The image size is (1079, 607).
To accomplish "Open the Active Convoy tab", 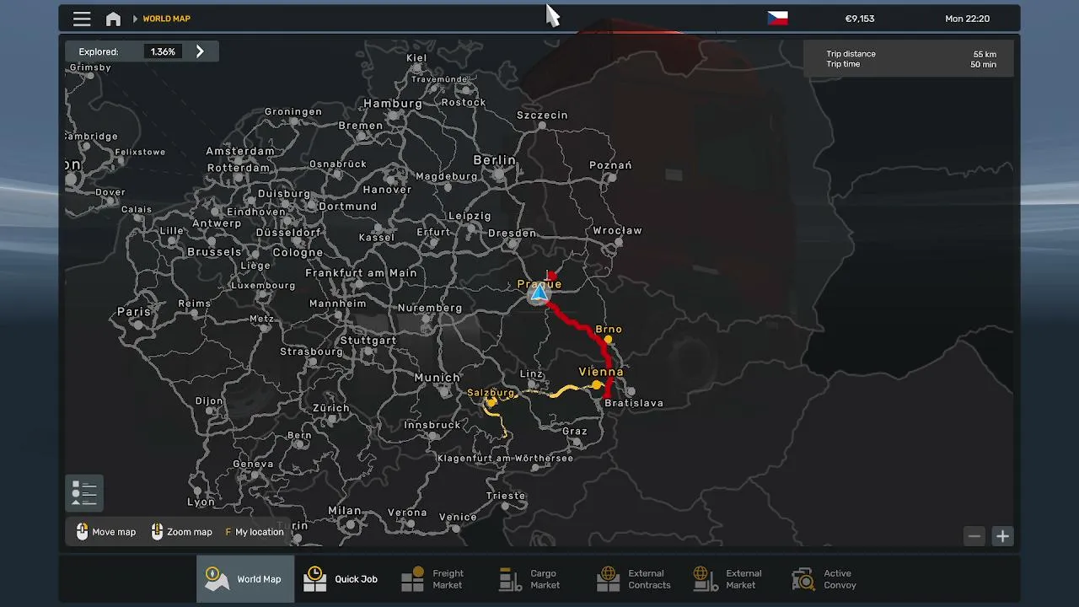I will [x=826, y=579].
